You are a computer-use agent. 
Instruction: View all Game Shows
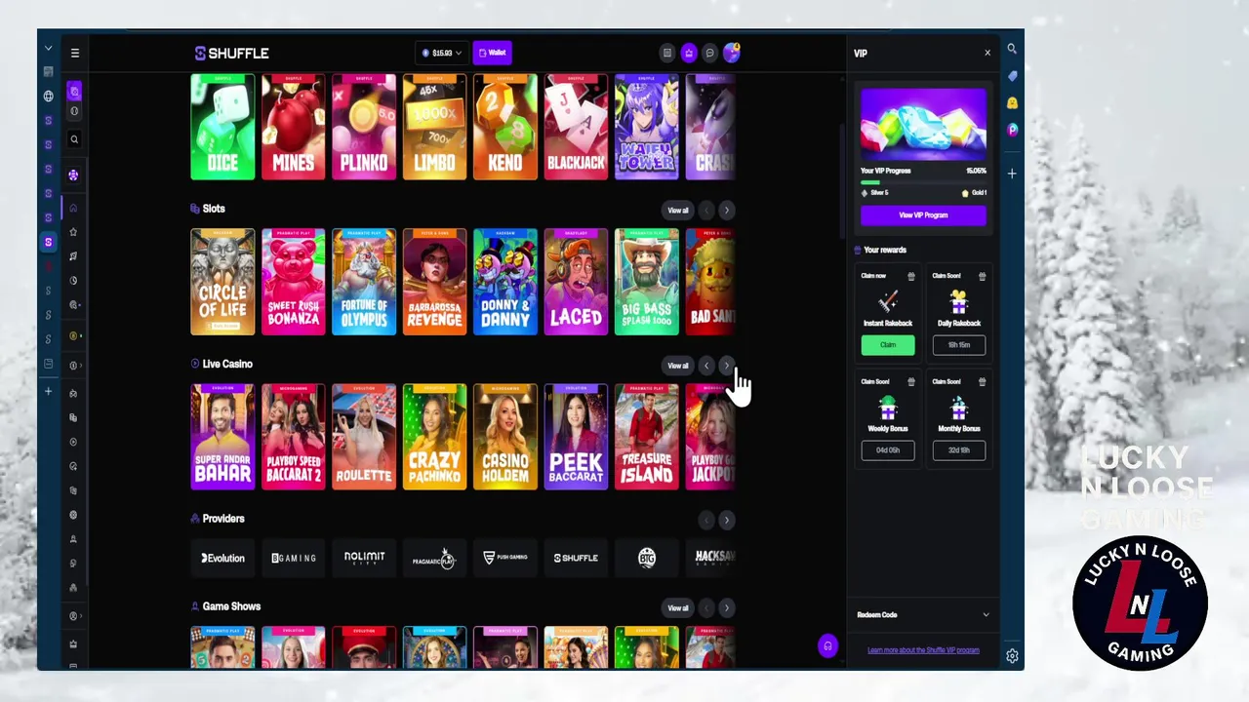click(x=678, y=608)
